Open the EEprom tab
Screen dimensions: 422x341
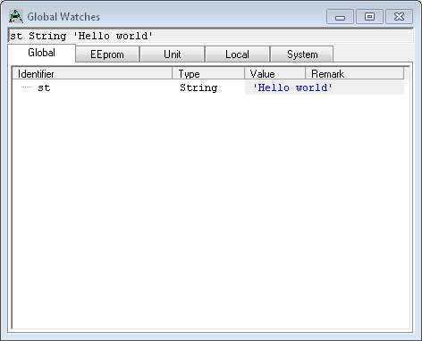[107, 54]
